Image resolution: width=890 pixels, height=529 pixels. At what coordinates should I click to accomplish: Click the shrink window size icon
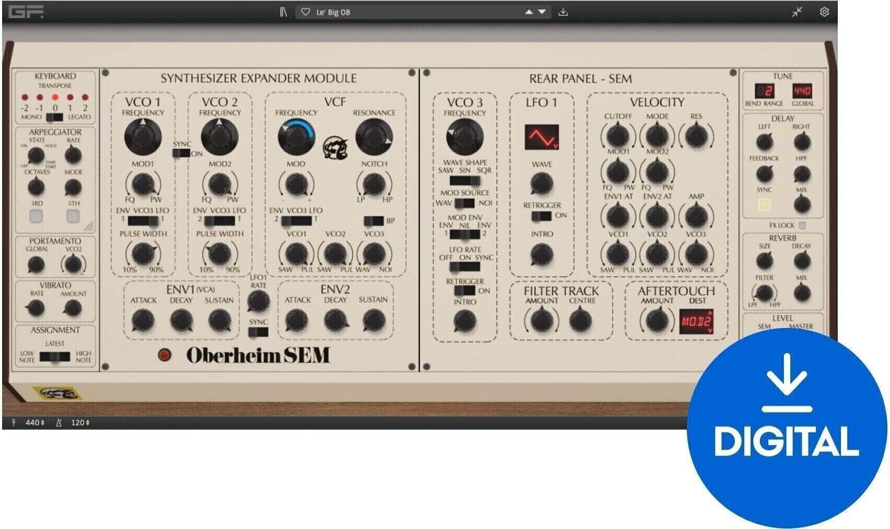[797, 11]
